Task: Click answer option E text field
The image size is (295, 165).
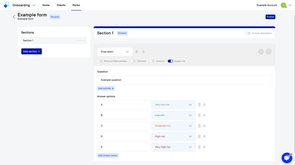Action: pos(123,147)
